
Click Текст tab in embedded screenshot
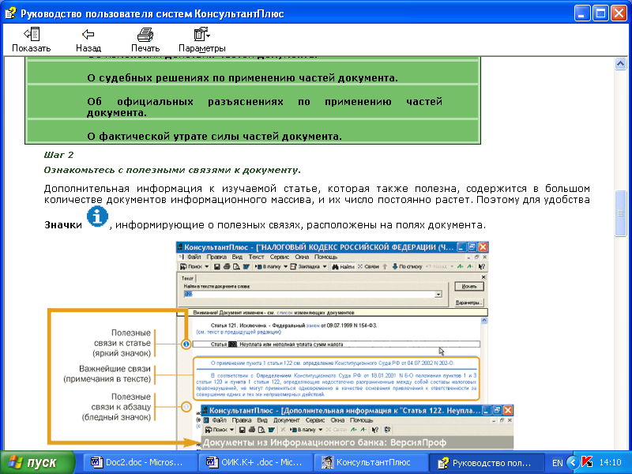point(187,278)
